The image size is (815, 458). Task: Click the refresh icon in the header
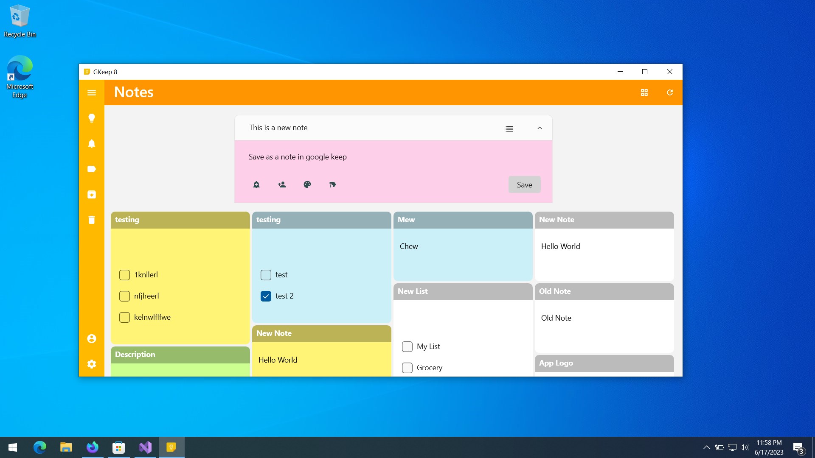pos(669,92)
